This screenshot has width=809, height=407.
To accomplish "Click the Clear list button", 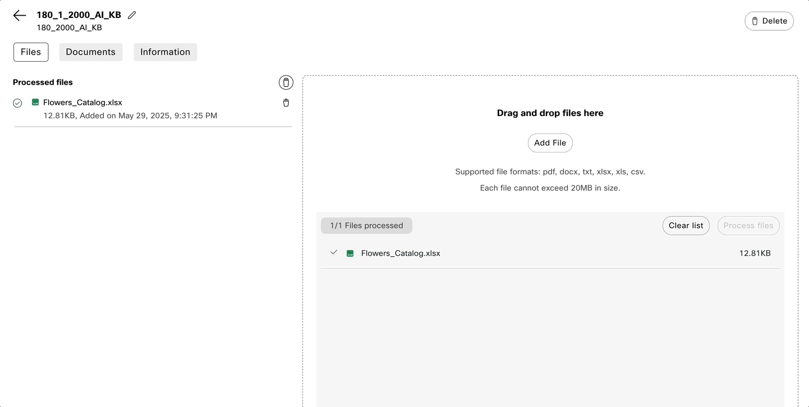I will [686, 226].
